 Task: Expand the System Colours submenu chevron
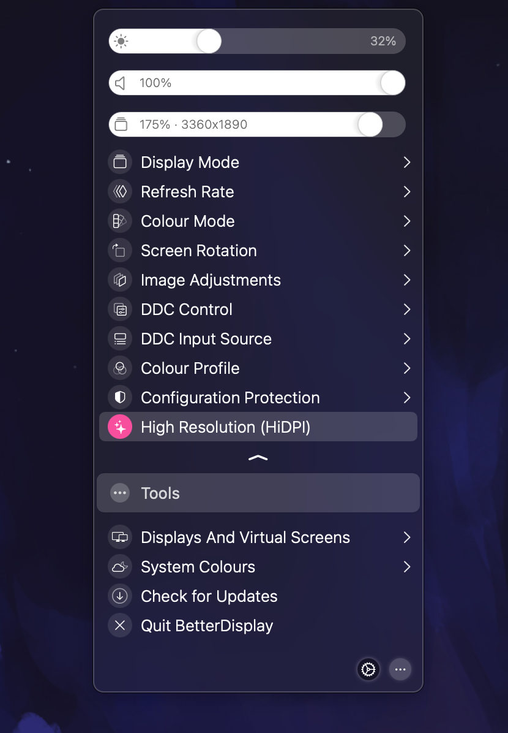pos(407,567)
